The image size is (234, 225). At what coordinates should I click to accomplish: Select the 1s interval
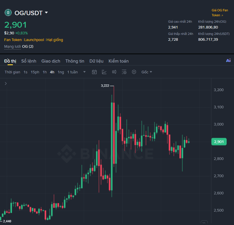[x=26, y=72]
